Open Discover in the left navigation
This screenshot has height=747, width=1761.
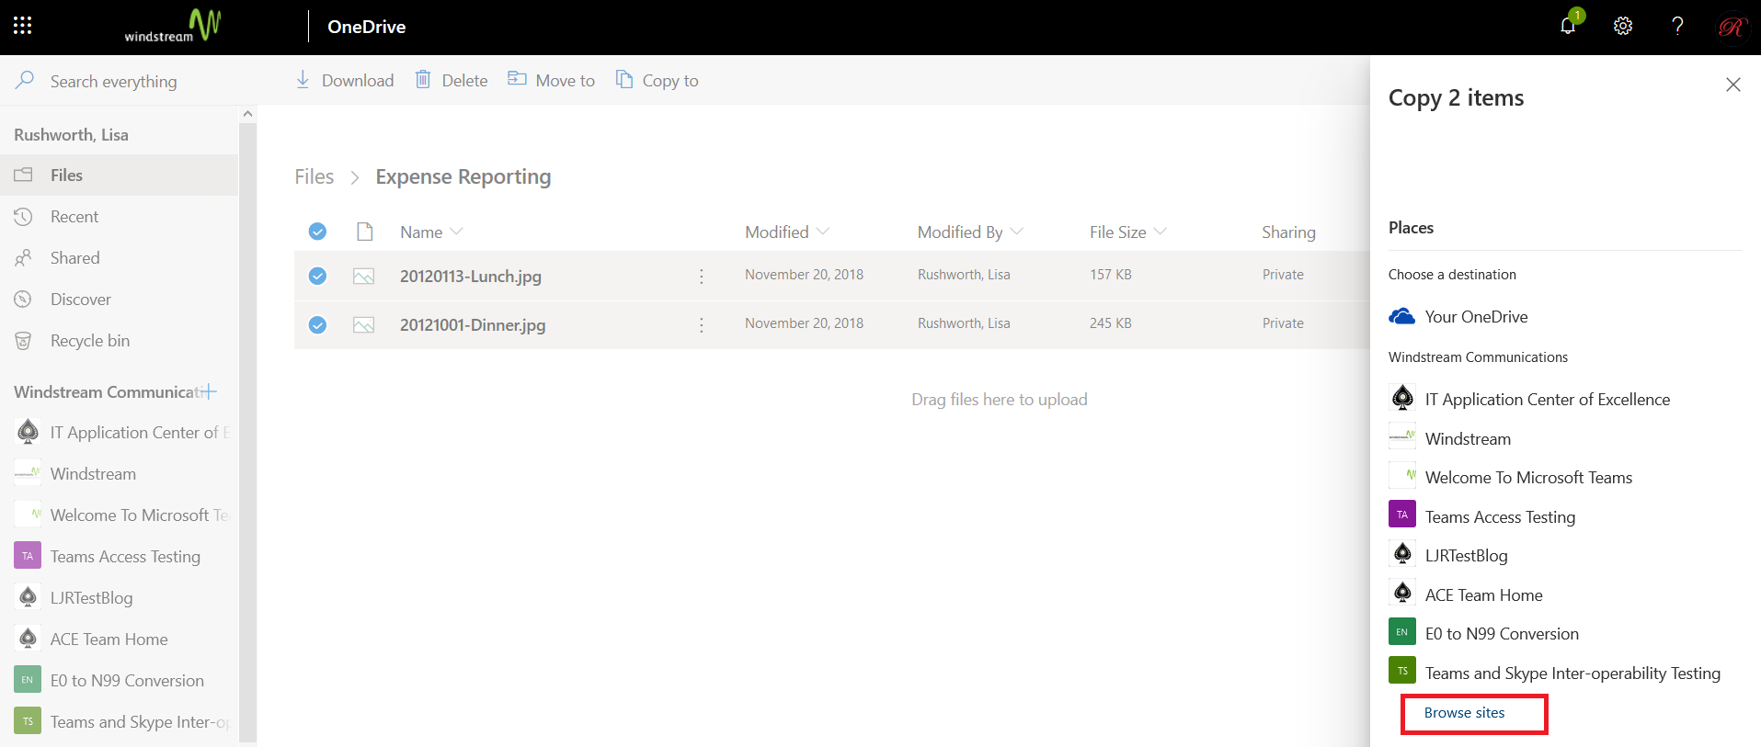tap(120, 300)
